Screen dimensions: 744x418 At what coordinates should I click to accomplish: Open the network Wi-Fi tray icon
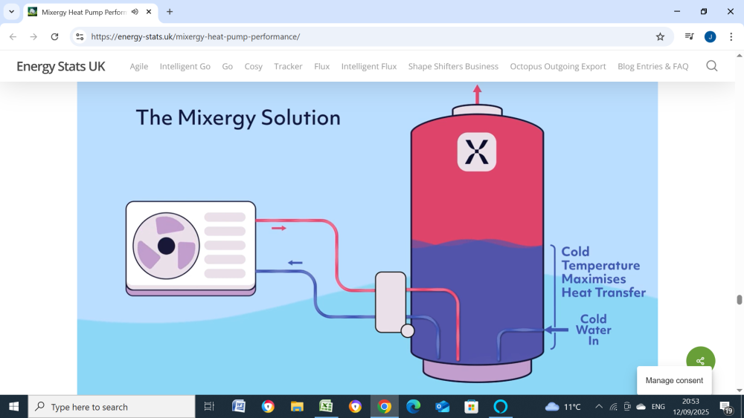tap(614, 407)
